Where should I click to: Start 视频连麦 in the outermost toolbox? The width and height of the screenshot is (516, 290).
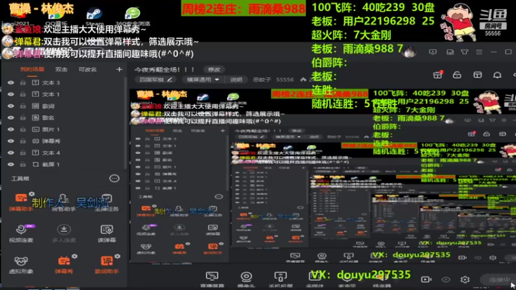21,233
